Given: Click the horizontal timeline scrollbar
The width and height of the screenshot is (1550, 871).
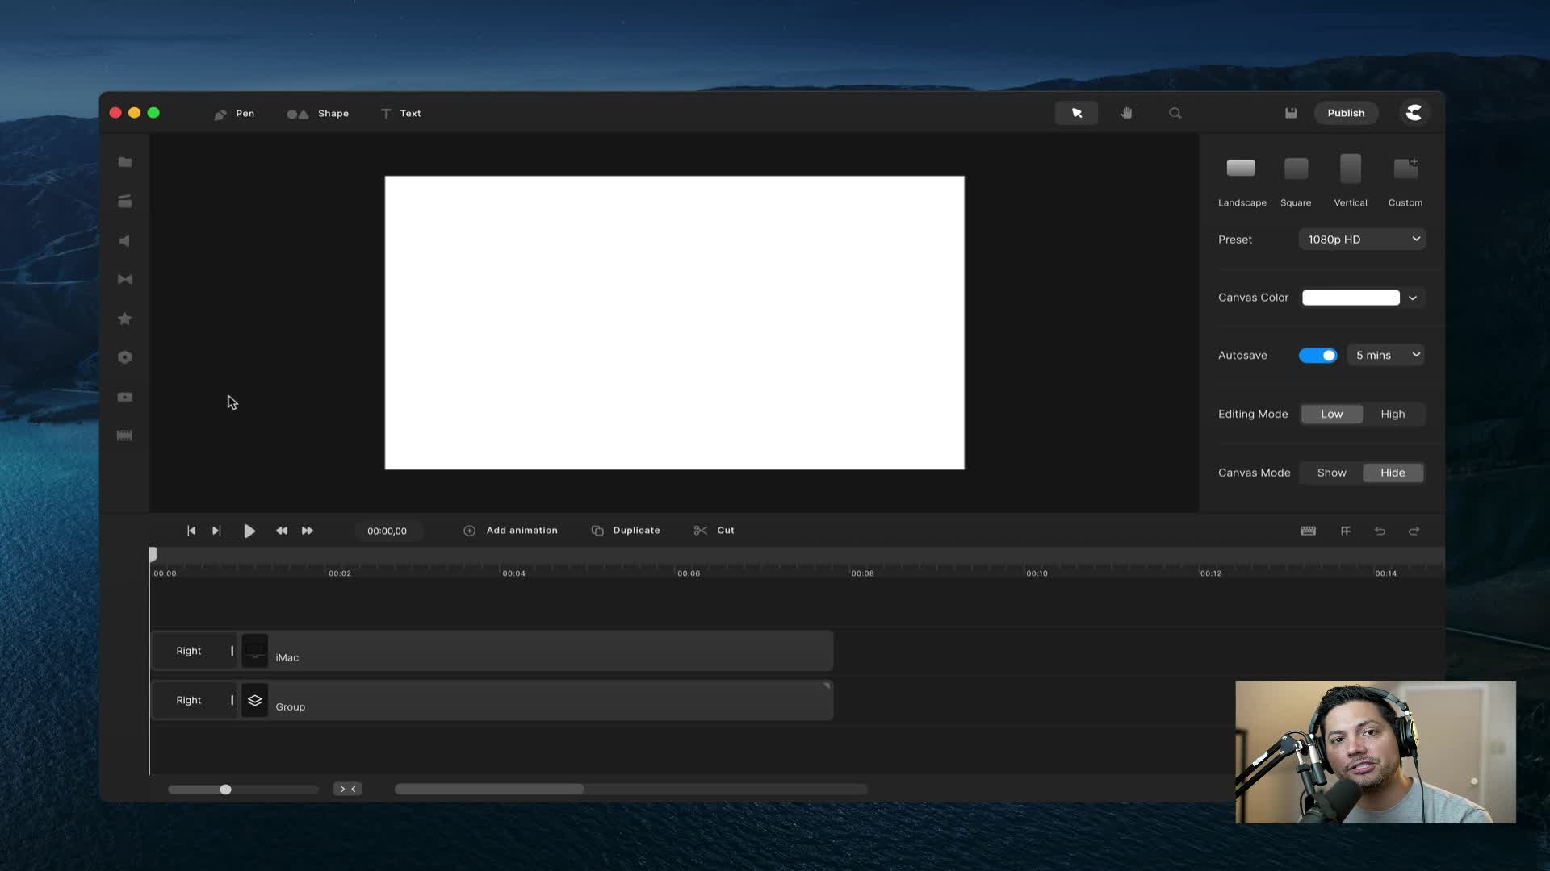Looking at the screenshot, I should (x=489, y=790).
